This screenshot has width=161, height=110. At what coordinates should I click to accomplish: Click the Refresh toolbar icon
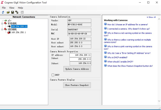(x=3, y=12)
